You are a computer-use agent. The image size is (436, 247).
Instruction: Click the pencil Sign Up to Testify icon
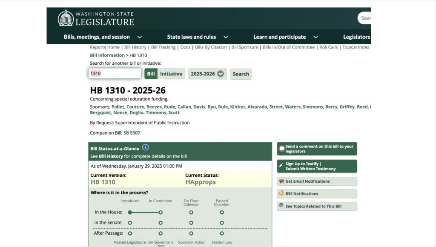point(281,165)
